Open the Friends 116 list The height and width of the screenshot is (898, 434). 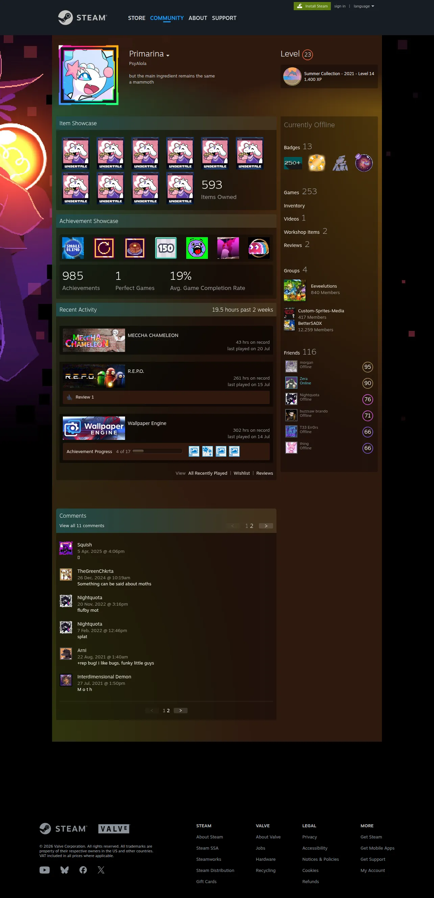(x=300, y=352)
